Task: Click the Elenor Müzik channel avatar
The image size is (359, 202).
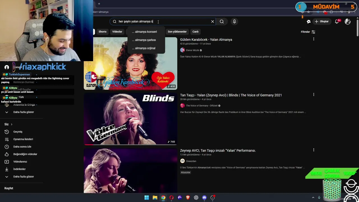Action: point(183,50)
